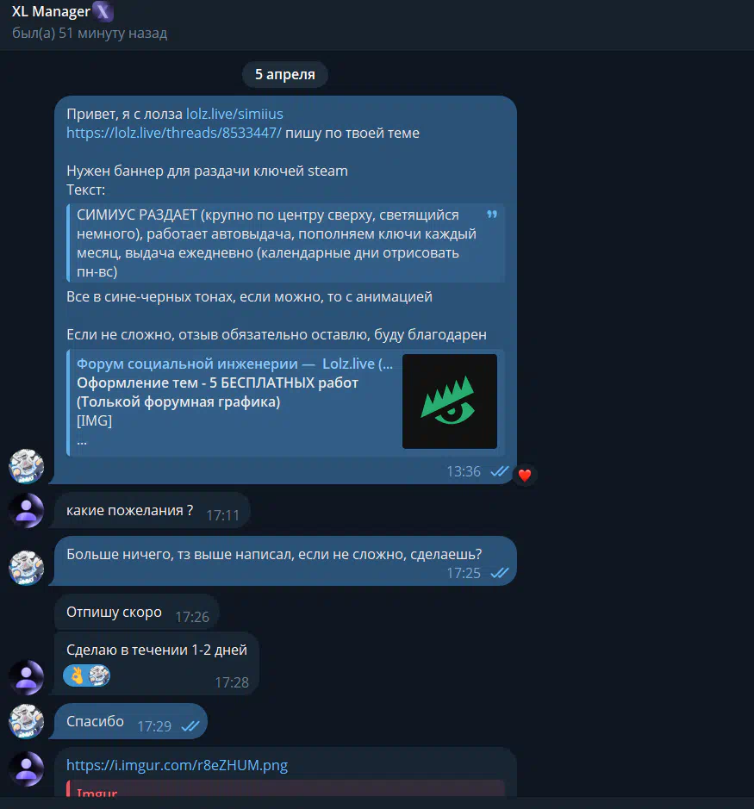This screenshot has width=754, height=809.
Task: Open the lolz.live/threads/8533447 link
Action: click(x=174, y=133)
